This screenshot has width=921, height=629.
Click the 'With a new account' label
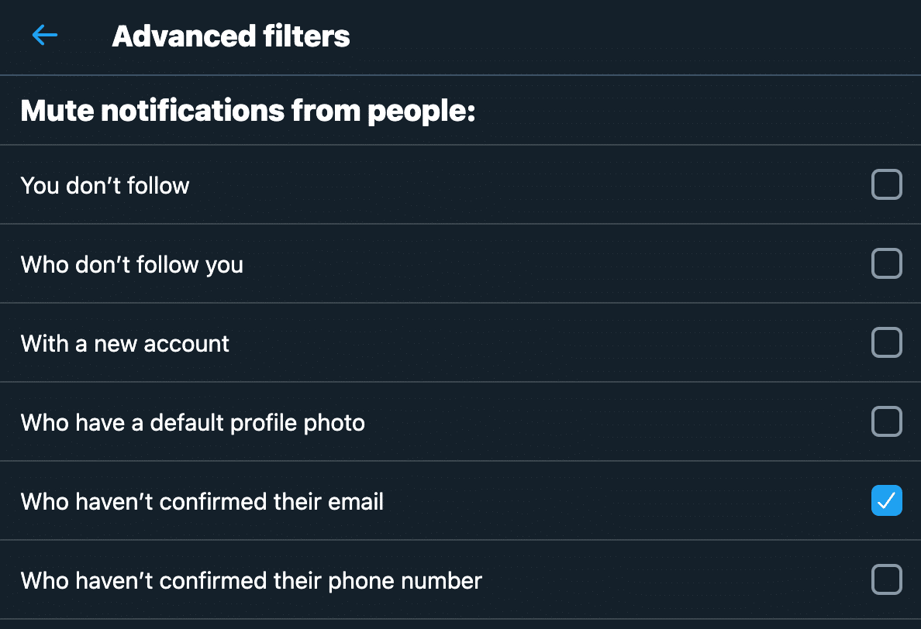(x=125, y=344)
